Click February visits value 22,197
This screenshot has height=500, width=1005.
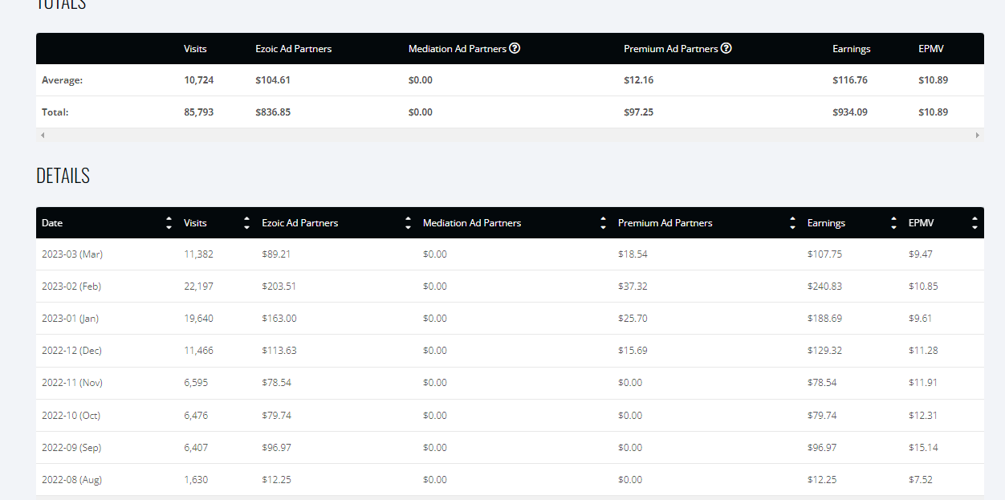pyautogui.click(x=199, y=286)
